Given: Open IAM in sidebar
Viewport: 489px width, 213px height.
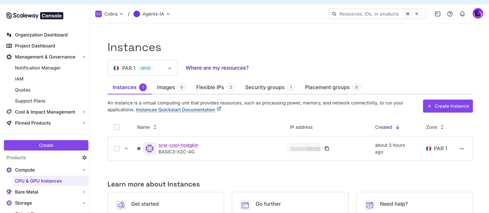Looking at the screenshot, I should (19, 79).
